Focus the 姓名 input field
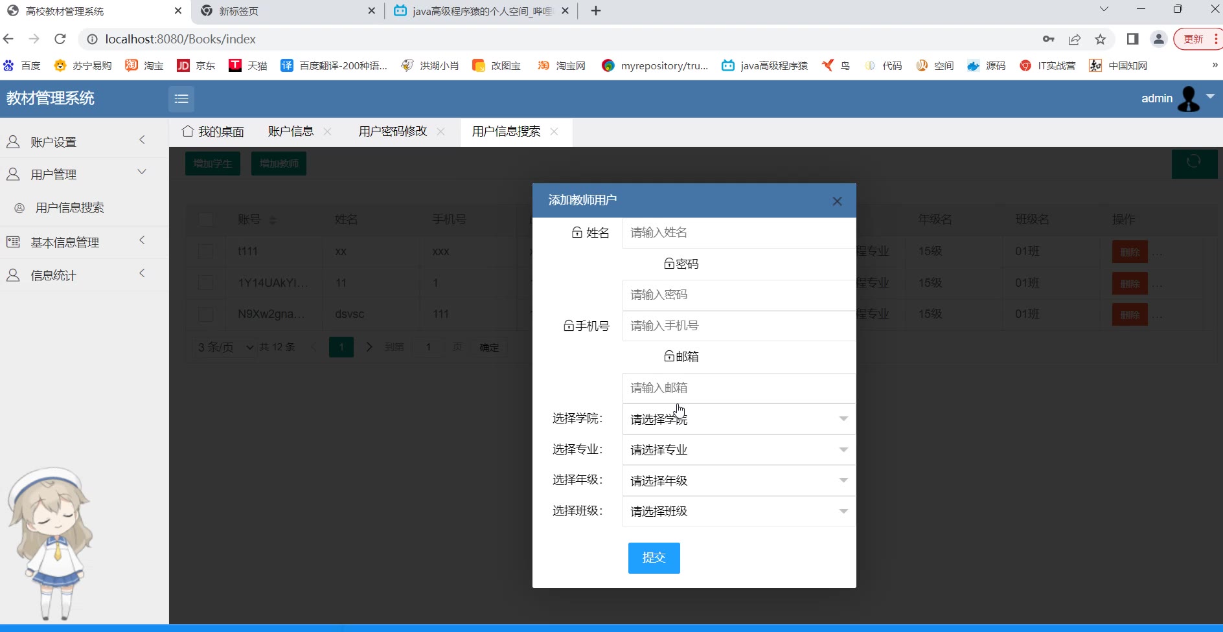This screenshot has width=1223, height=632. (x=738, y=232)
